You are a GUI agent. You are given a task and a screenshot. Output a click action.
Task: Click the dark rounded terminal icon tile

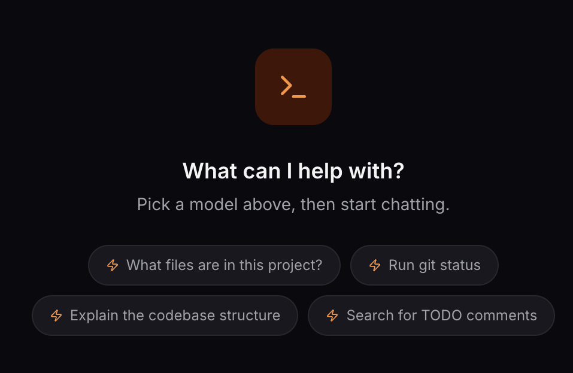pos(293,86)
